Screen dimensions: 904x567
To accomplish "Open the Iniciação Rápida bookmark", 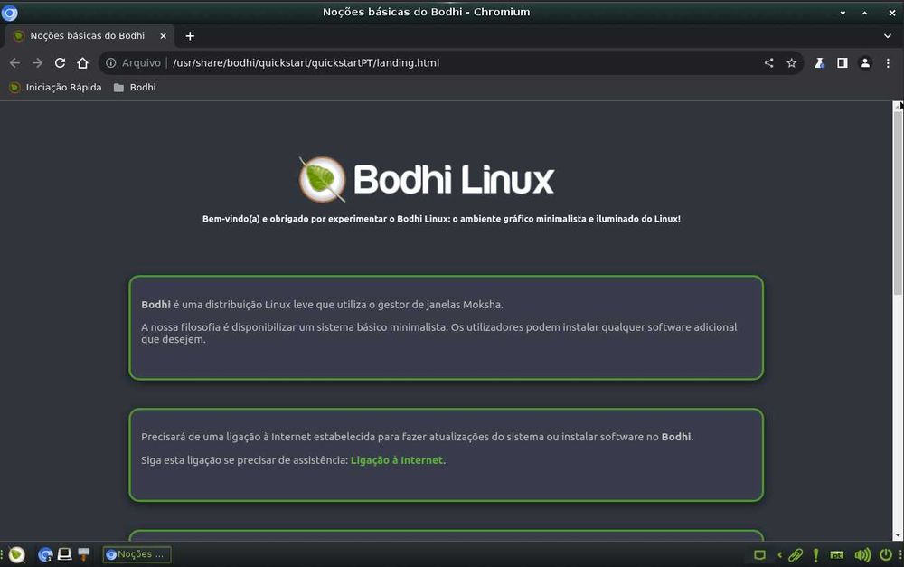I will pos(55,87).
